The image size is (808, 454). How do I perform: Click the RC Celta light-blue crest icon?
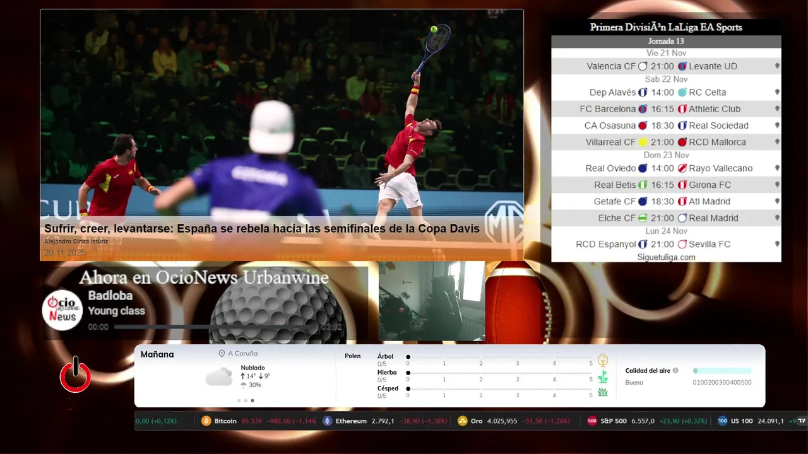click(682, 93)
